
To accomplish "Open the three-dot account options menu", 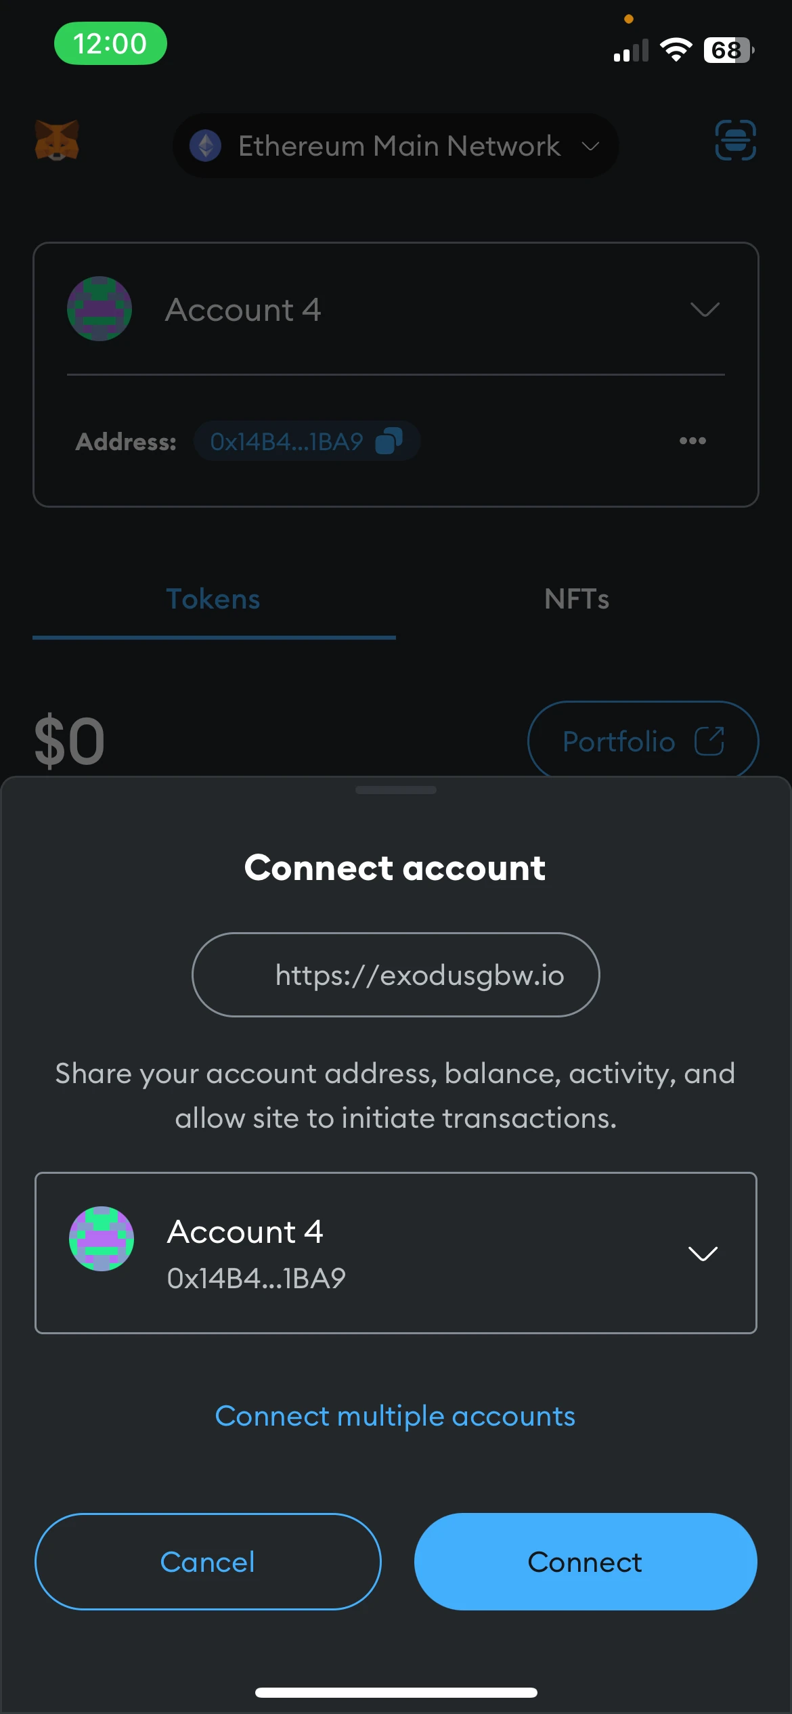I will click(x=692, y=441).
